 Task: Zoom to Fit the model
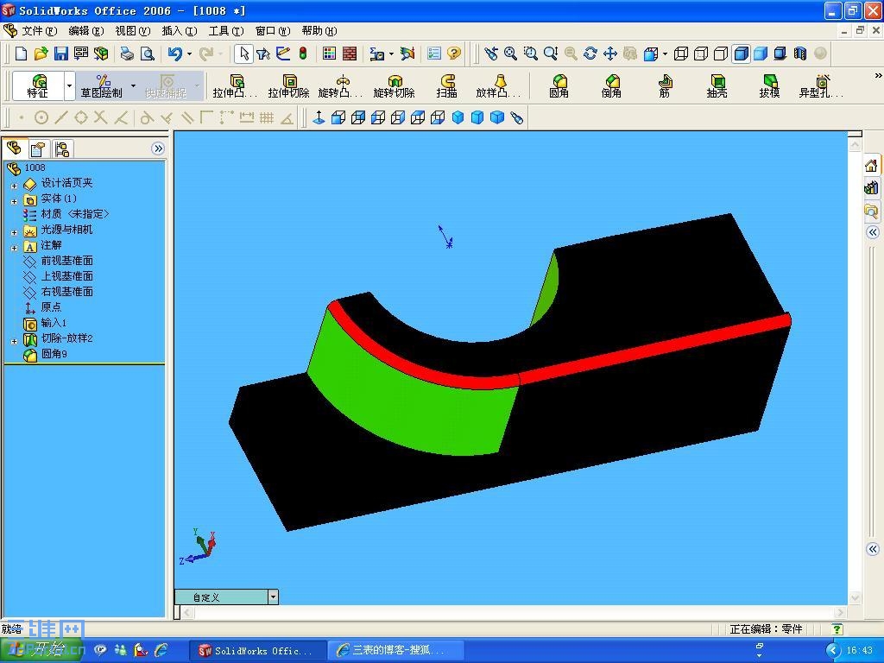pos(511,54)
